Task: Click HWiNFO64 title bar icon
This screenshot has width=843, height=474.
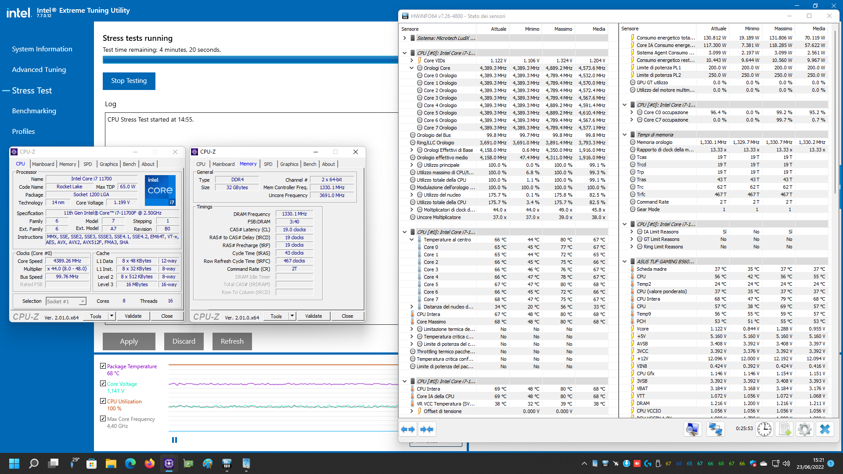Action: [x=405, y=16]
